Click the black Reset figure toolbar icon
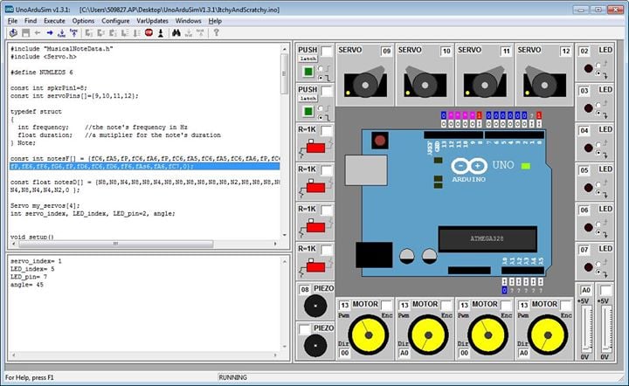 (x=161, y=33)
